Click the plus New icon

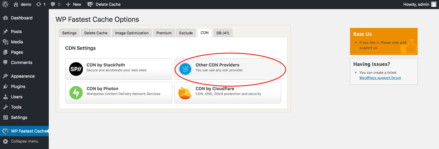click(x=68, y=4)
